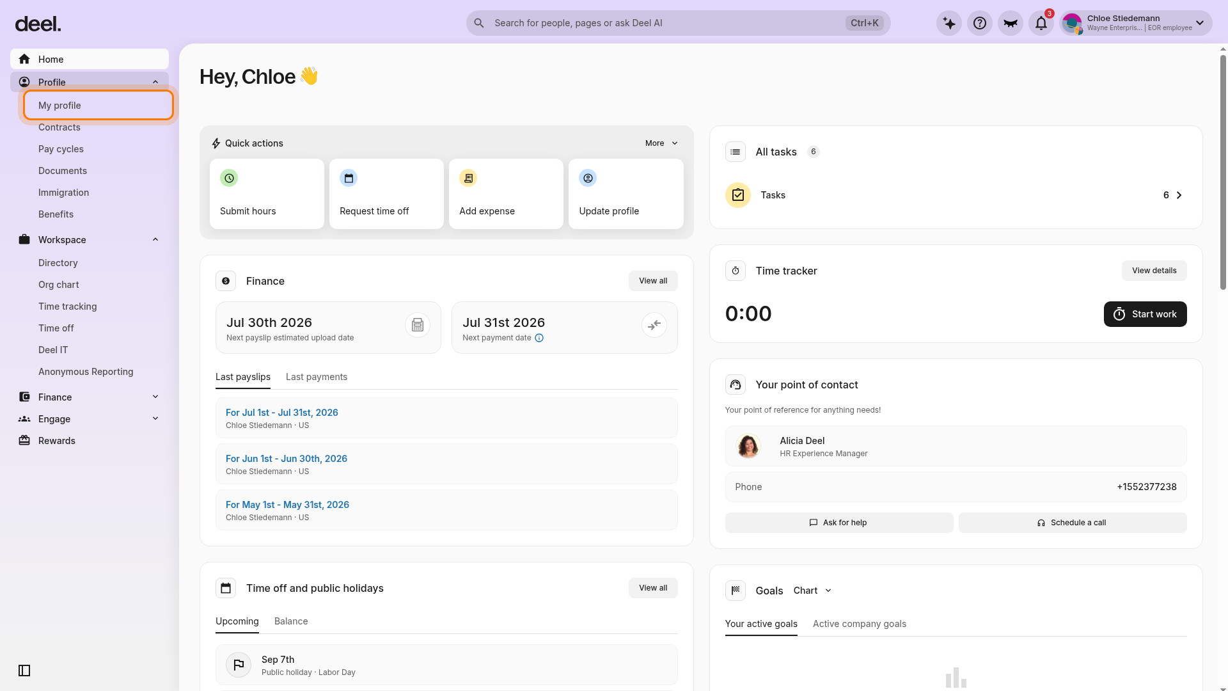Click Ask for help button
The image size is (1228, 691).
coord(839,523)
